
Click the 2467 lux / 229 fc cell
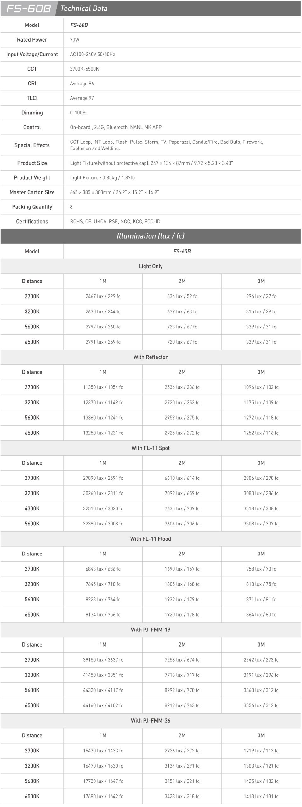tap(103, 296)
